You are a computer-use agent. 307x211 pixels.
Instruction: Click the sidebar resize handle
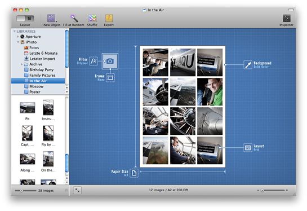pos(66,191)
